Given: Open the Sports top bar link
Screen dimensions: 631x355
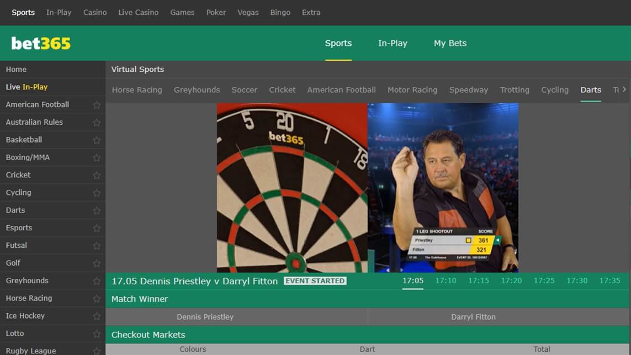Looking at the screenshot, I should [23, 13].
